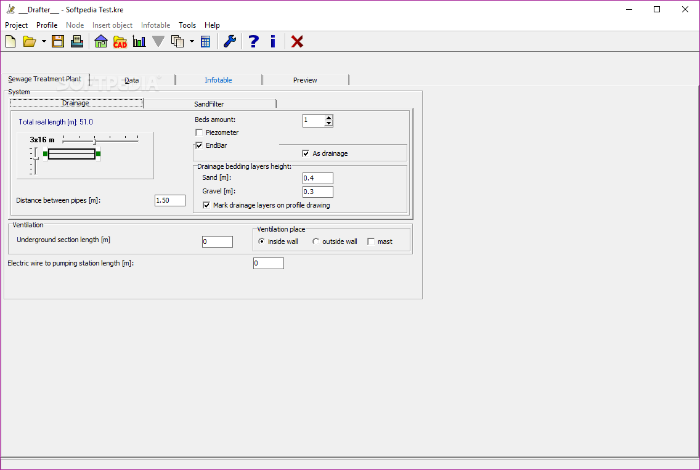
Task: Click the print icon in the toolbar
Action: (x=77, y=41)
